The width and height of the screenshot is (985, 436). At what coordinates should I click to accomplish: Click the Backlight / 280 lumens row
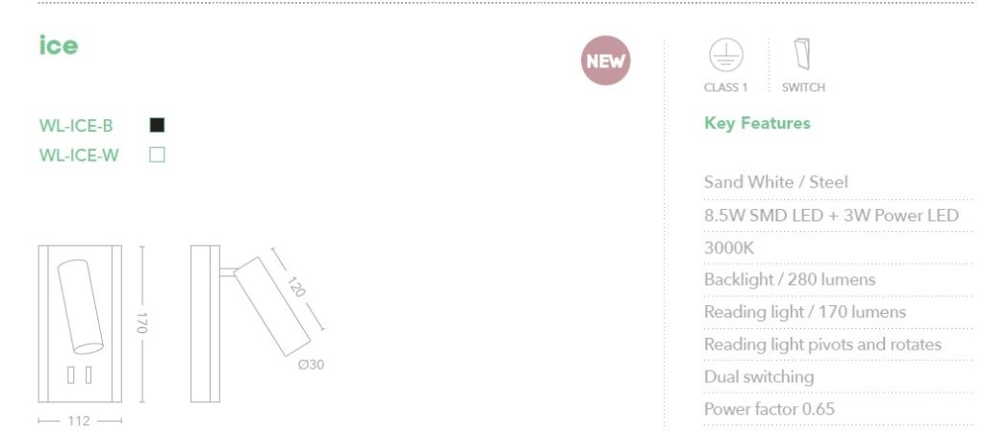click(838, 280)
